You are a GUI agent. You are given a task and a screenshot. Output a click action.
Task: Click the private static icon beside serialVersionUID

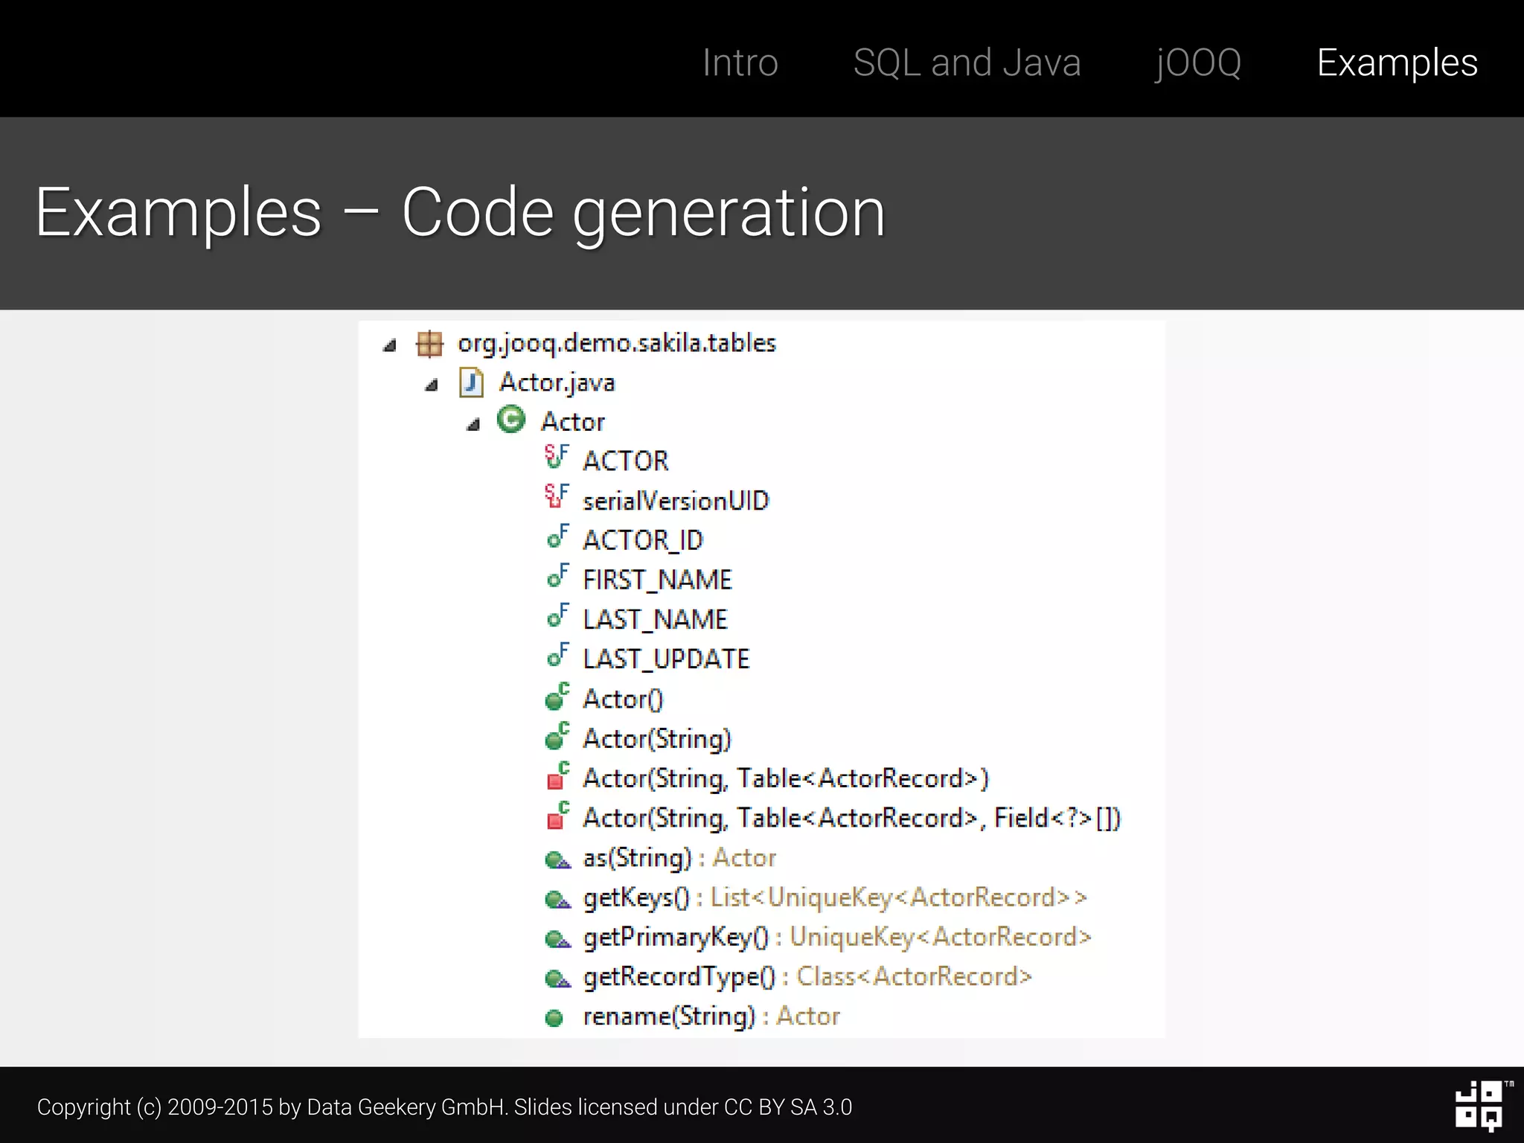[556, 496]
